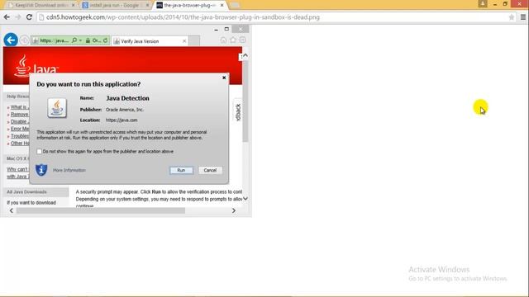Minimize the Internet Explorer window
Image resolution: width=529 pixels, height=297 pixels.
(216, 30)
